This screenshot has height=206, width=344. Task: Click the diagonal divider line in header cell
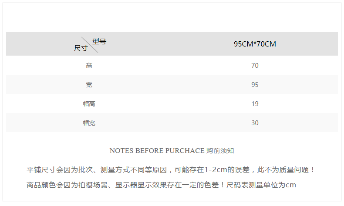(90, 44)
